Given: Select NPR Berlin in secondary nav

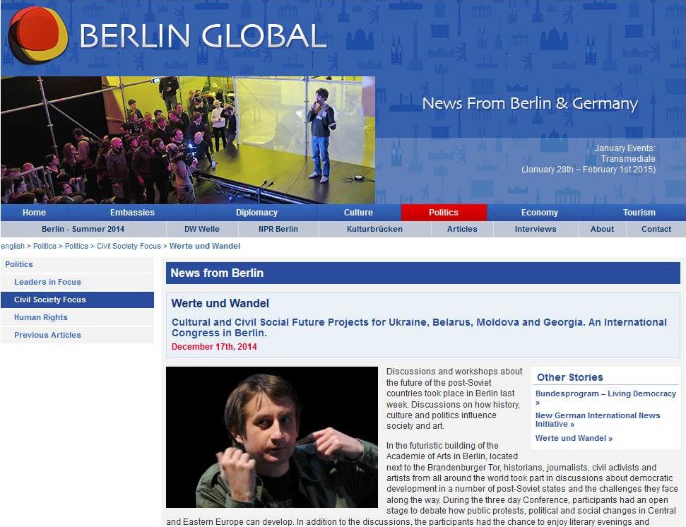Looking at the screenshot, I should (278, 229).
